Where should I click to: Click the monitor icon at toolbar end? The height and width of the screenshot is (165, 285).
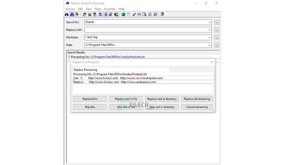[x=162, y=14]
